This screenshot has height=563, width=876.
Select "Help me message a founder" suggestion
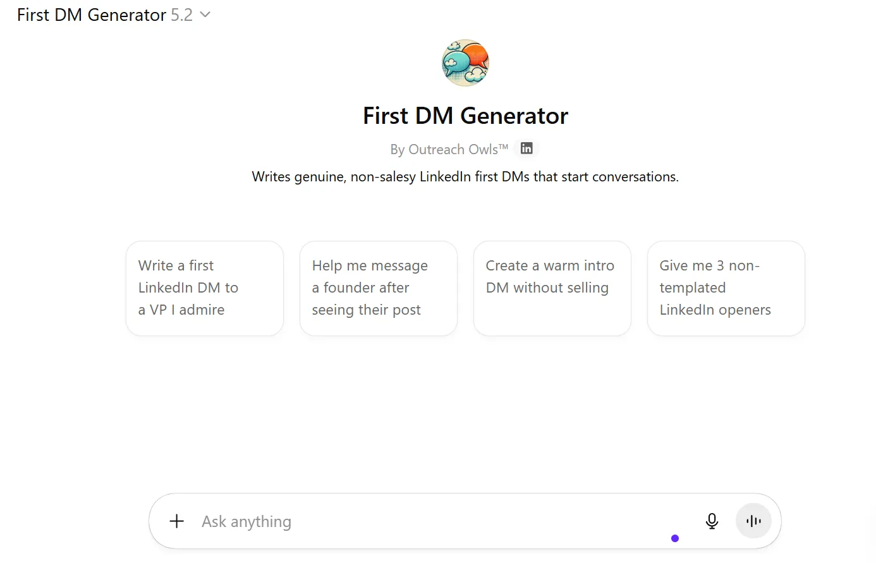click(378, 288)
